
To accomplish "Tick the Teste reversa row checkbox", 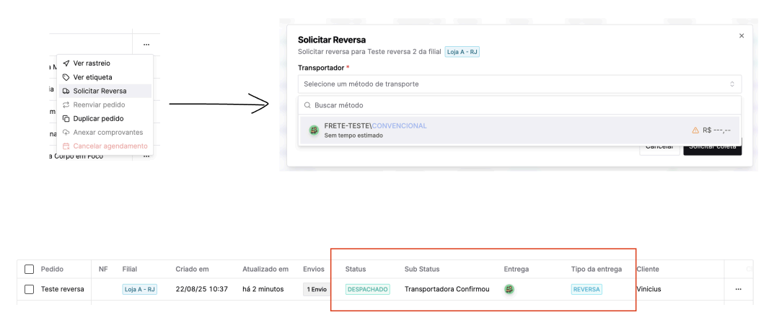I will tap(29, 290).
